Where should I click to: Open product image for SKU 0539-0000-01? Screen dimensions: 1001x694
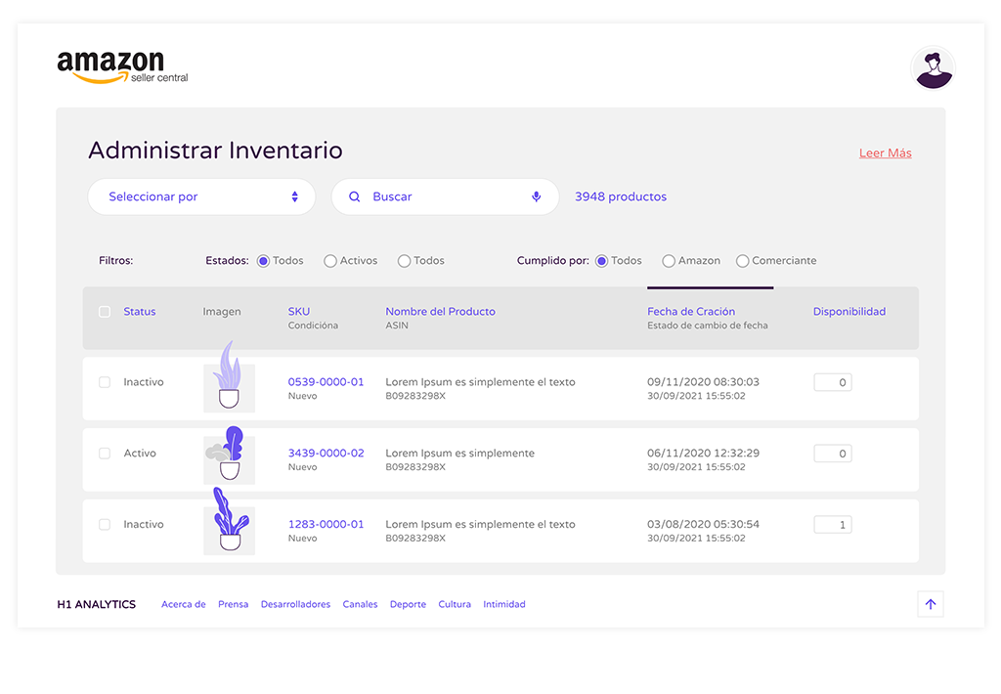click(x=229, y=383)
